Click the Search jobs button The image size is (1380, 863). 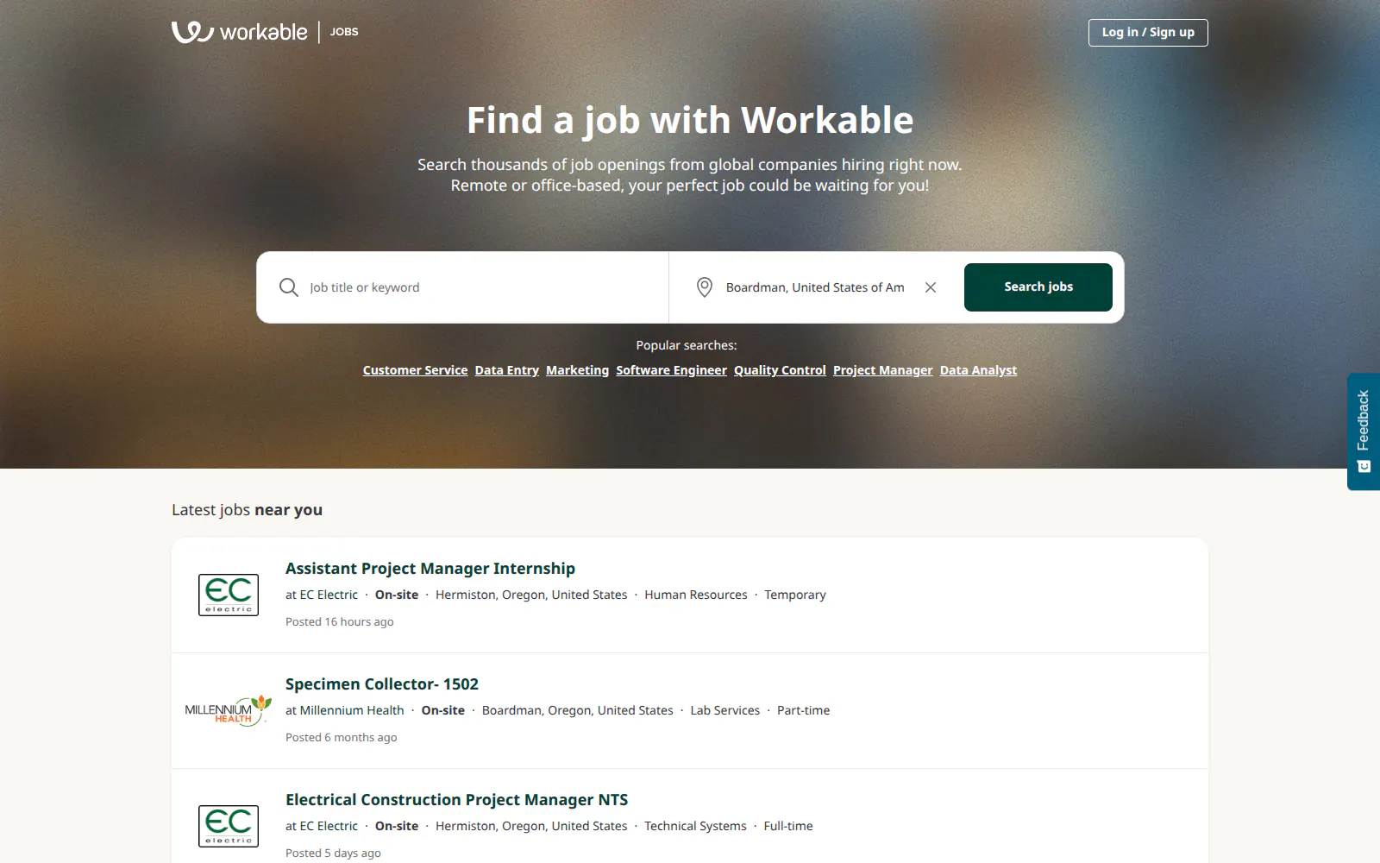pyautogui.click(x=1038, y=287)
